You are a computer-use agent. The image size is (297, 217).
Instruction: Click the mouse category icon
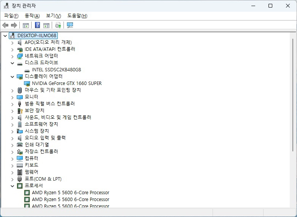click(20, 90)
